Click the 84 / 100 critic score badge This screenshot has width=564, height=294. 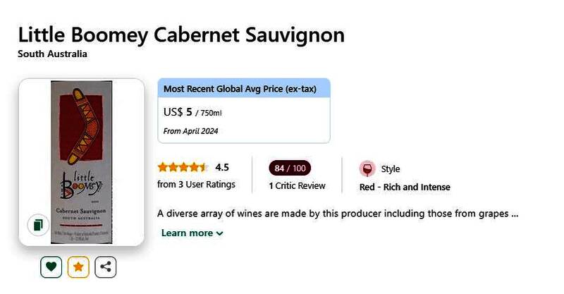[290, 169]
